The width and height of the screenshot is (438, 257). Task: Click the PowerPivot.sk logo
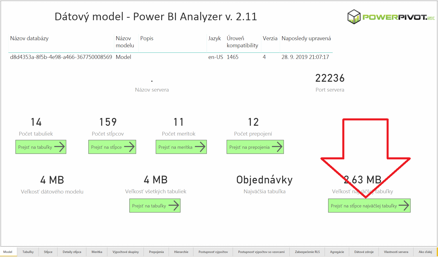click(391, 17)
